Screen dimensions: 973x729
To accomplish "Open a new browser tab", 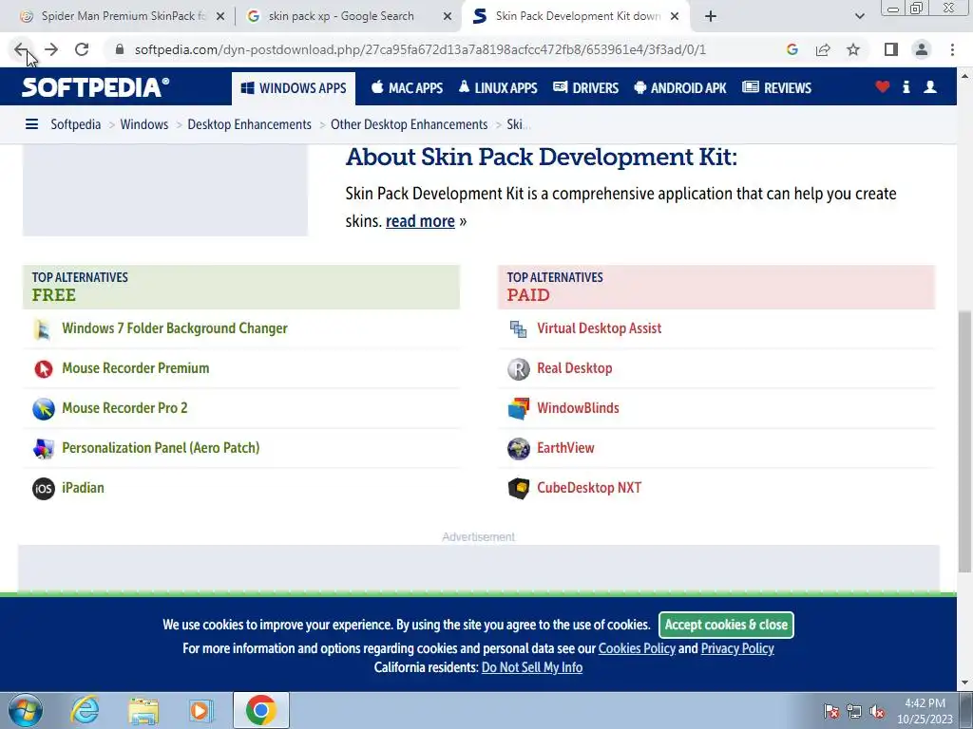I will click(711, 17).
